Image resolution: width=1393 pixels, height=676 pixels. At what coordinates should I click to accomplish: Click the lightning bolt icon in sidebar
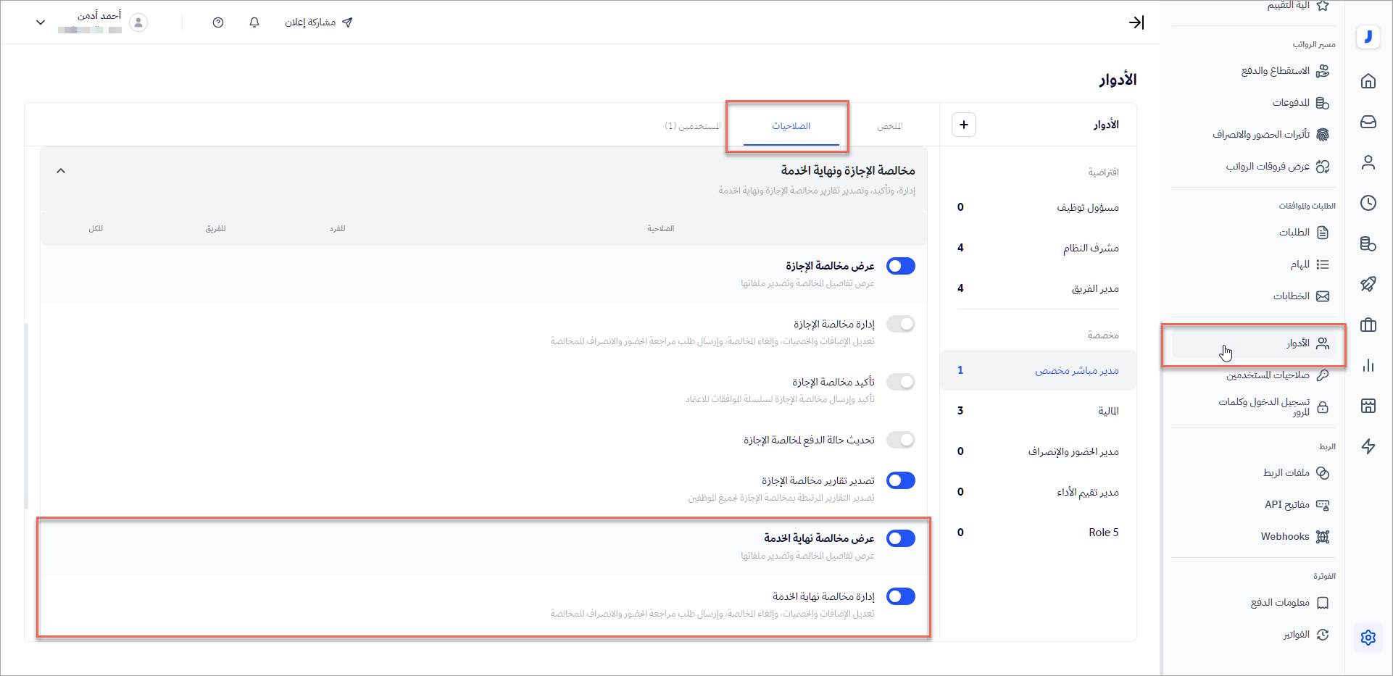[1368, 446]
